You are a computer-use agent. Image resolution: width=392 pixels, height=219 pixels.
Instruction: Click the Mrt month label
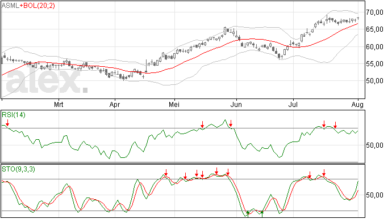[x=59, y=104]
